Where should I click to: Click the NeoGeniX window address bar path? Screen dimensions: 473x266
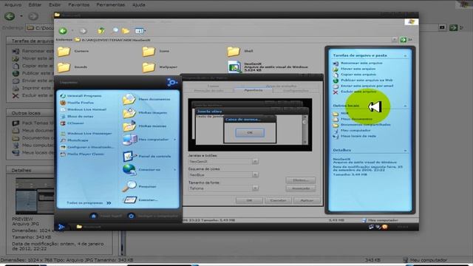pos(116,40)
